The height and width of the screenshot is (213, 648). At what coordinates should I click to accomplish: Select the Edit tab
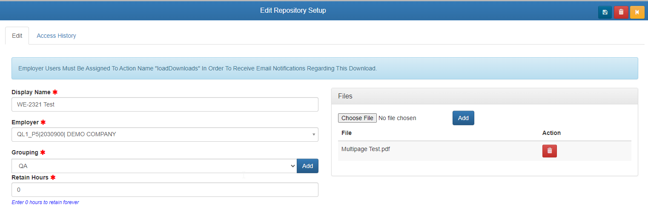17,36
